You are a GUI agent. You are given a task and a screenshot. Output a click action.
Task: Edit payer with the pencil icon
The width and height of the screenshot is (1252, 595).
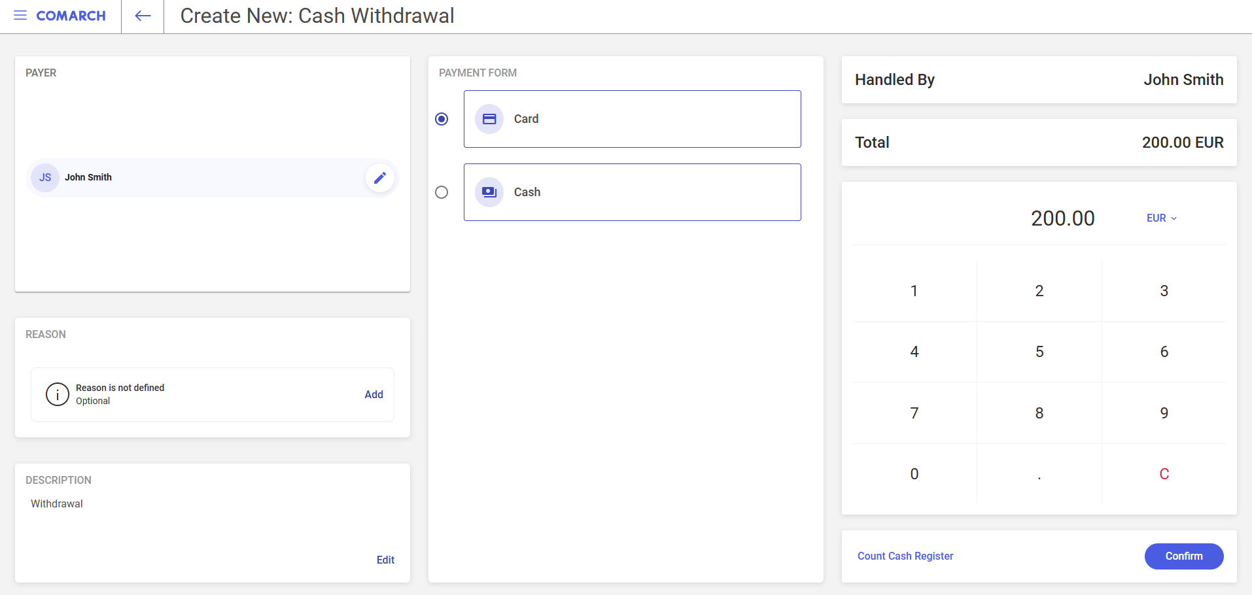click(379, 178)
